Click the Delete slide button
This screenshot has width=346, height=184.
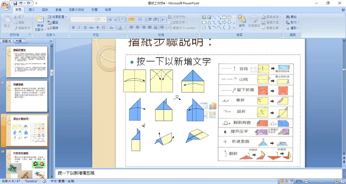click(53, 28)
